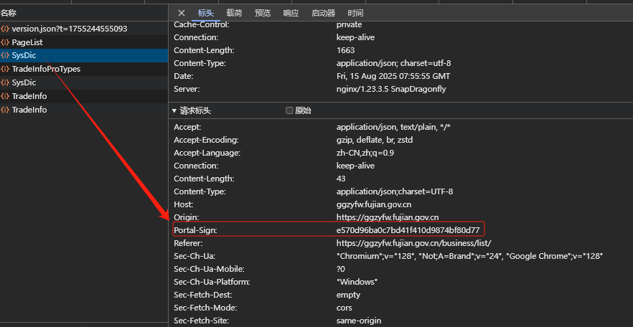Click the Sec-Ch-Ua-Platform value "Windows"
Image resolution: width=633 pixels, height=327 pixels.
(x=357, y=282)
